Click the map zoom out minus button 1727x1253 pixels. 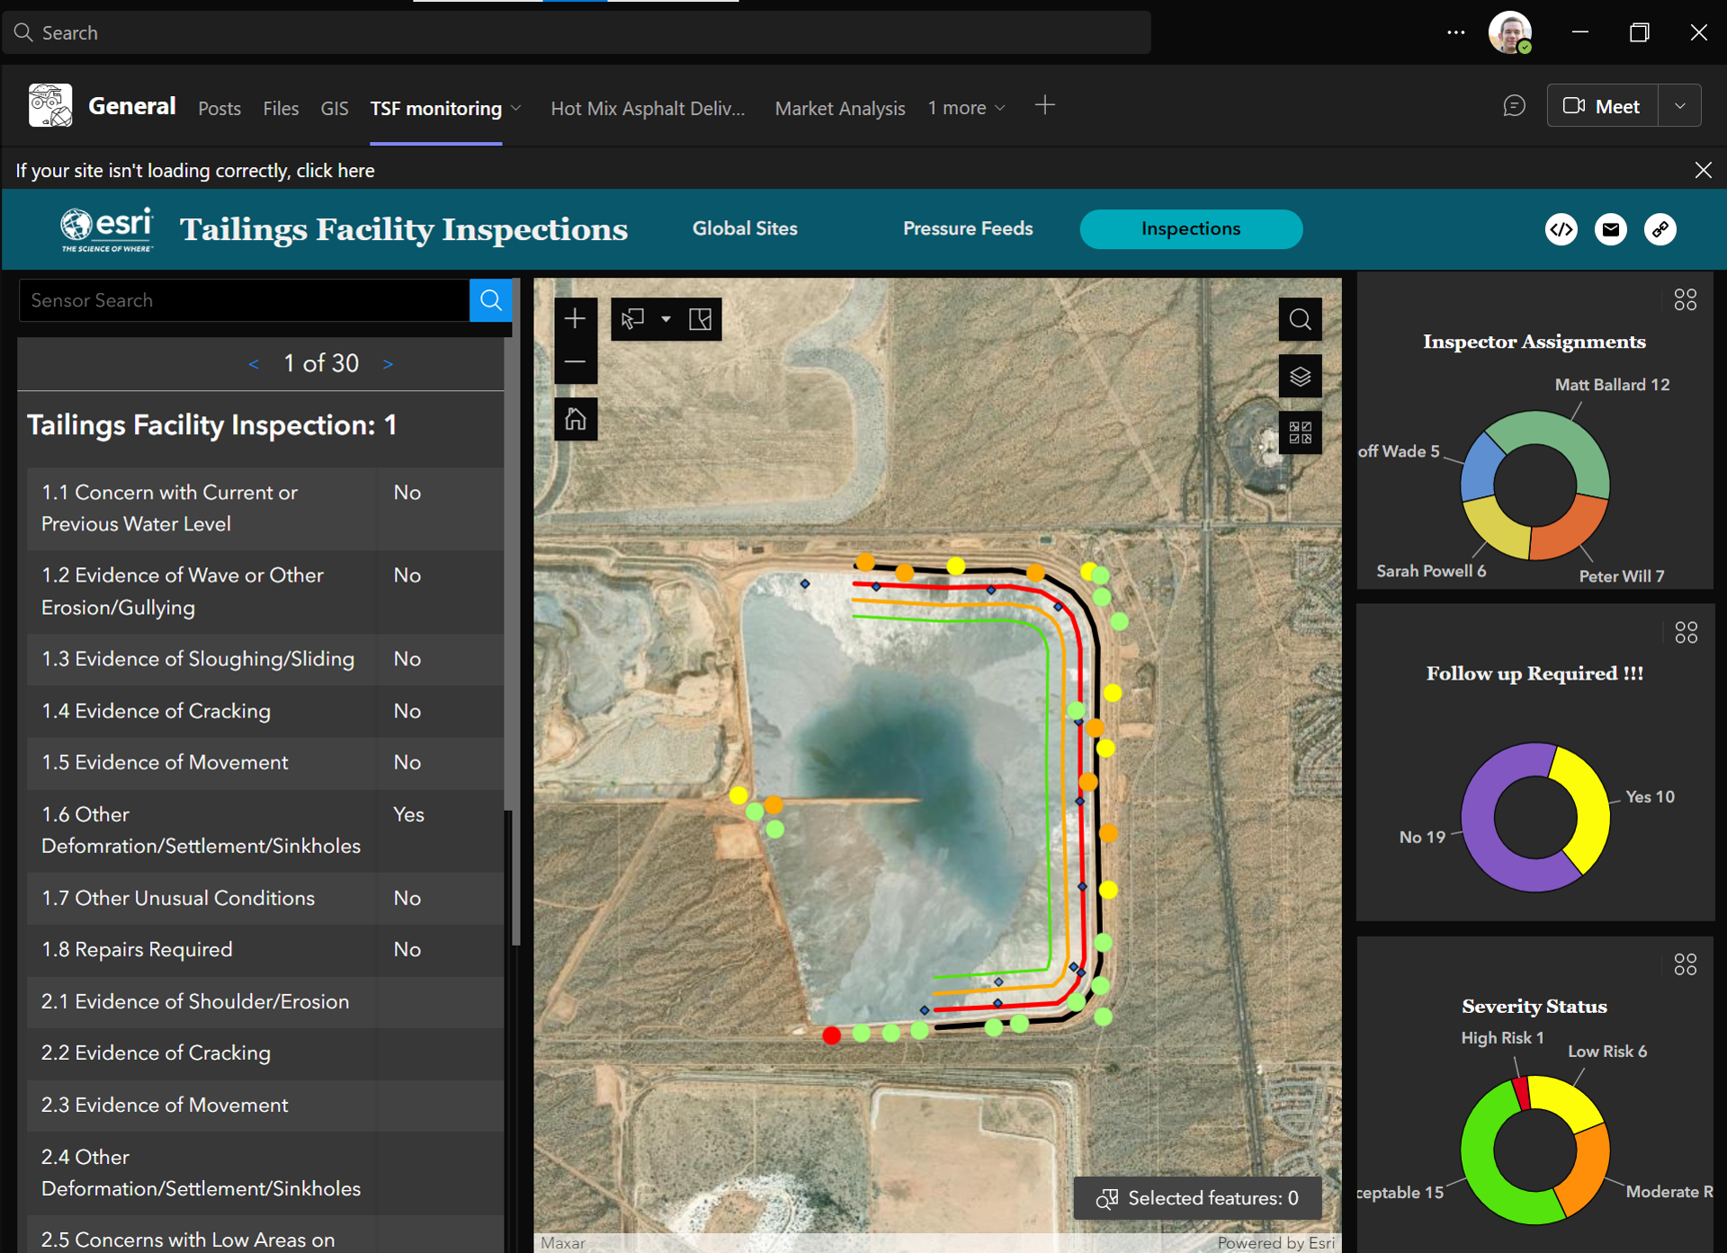coord(576,362)
